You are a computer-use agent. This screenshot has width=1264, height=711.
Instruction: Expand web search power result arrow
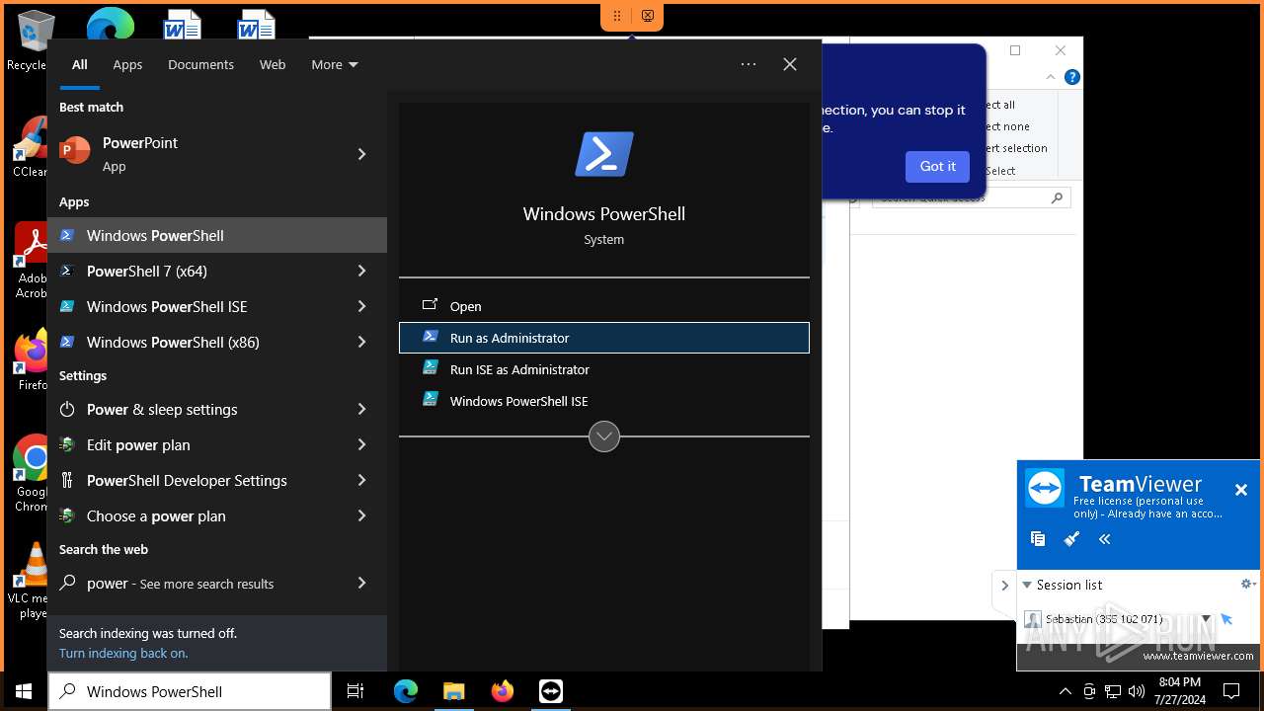pyautogui.click(x=361, y=583)
